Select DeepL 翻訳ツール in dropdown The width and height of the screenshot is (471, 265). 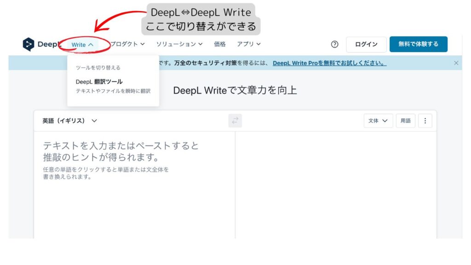99,82
